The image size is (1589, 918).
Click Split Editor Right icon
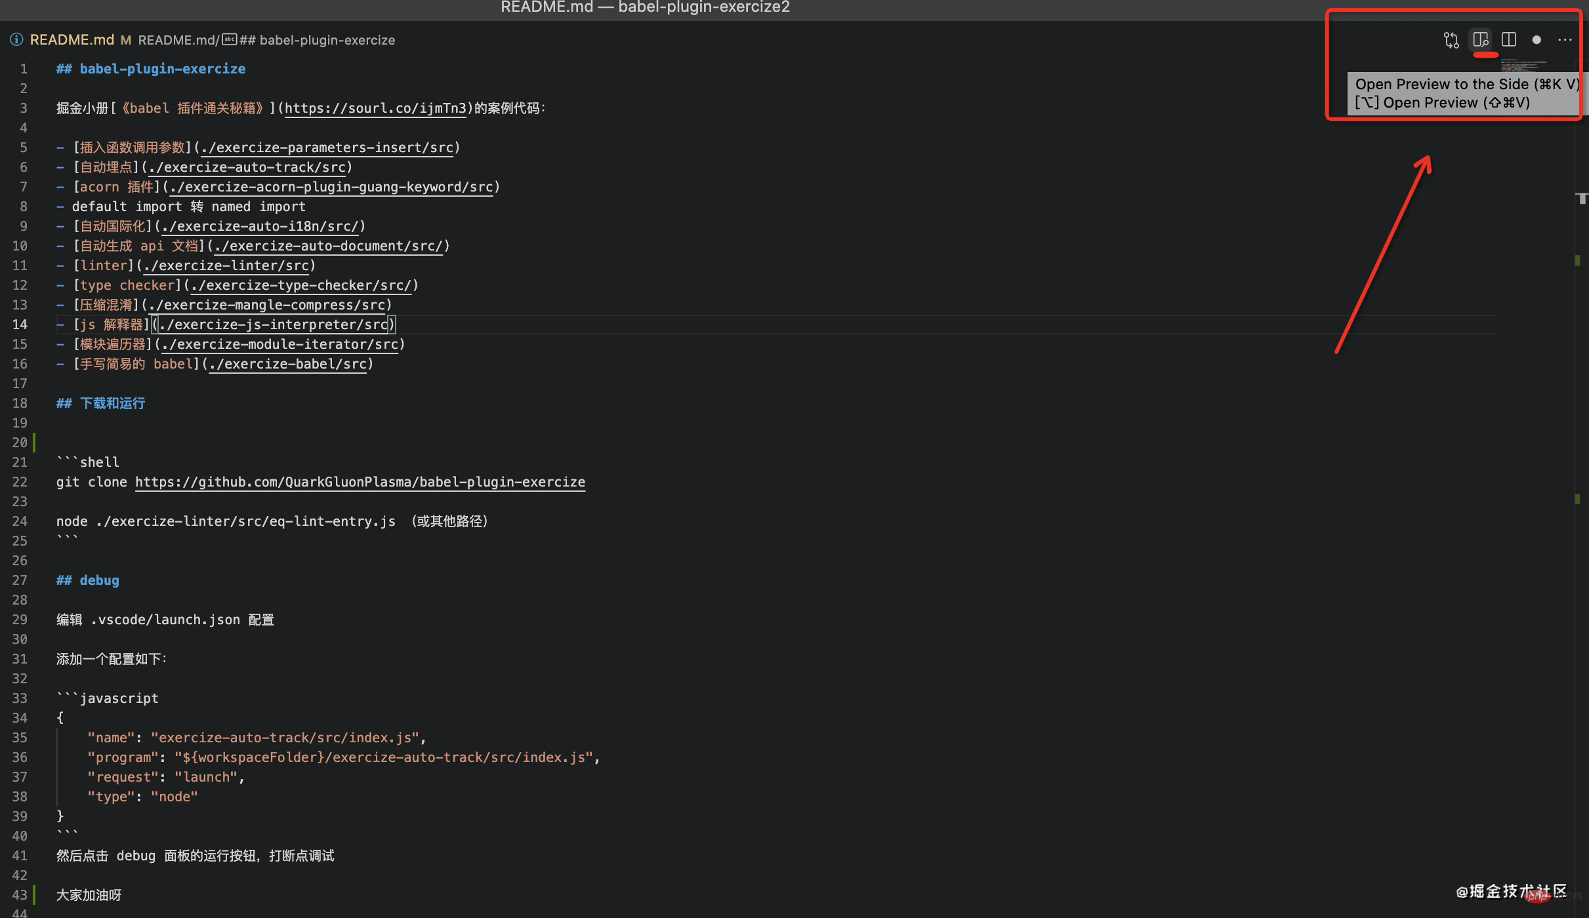click(x=1509, y=40)
